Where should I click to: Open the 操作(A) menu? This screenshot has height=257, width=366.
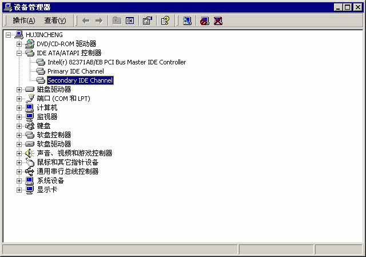coord(23,21)
